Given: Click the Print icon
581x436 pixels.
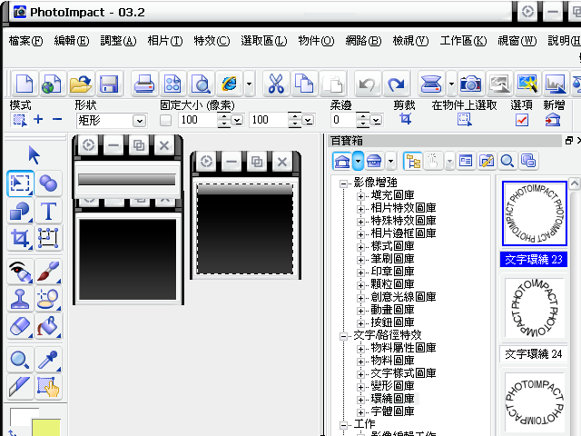Looking at the screenshot, I should tap(144, 84).
